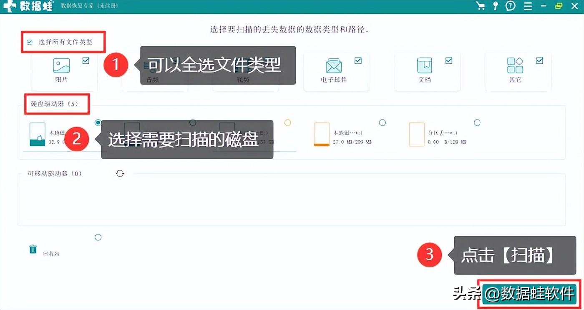Select the 27.0 MB/299 MB disk radio button
The image size is (584, 310).
(x=382, y=122)
